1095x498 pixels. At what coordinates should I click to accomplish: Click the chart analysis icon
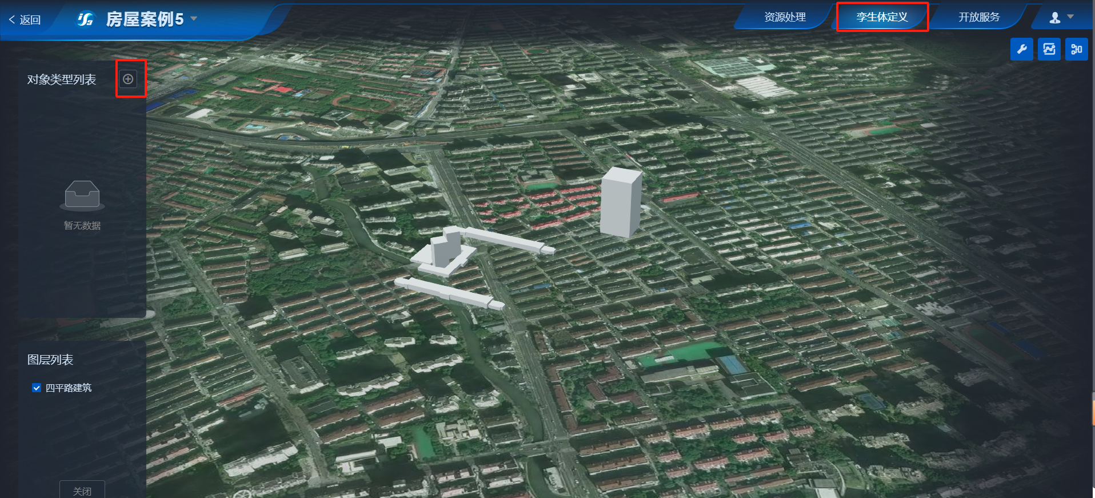(1049, 49)
